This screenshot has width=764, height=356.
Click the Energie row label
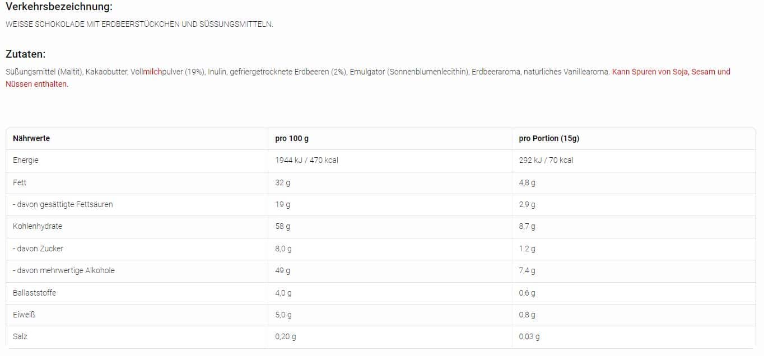click(x=26, y=160)
